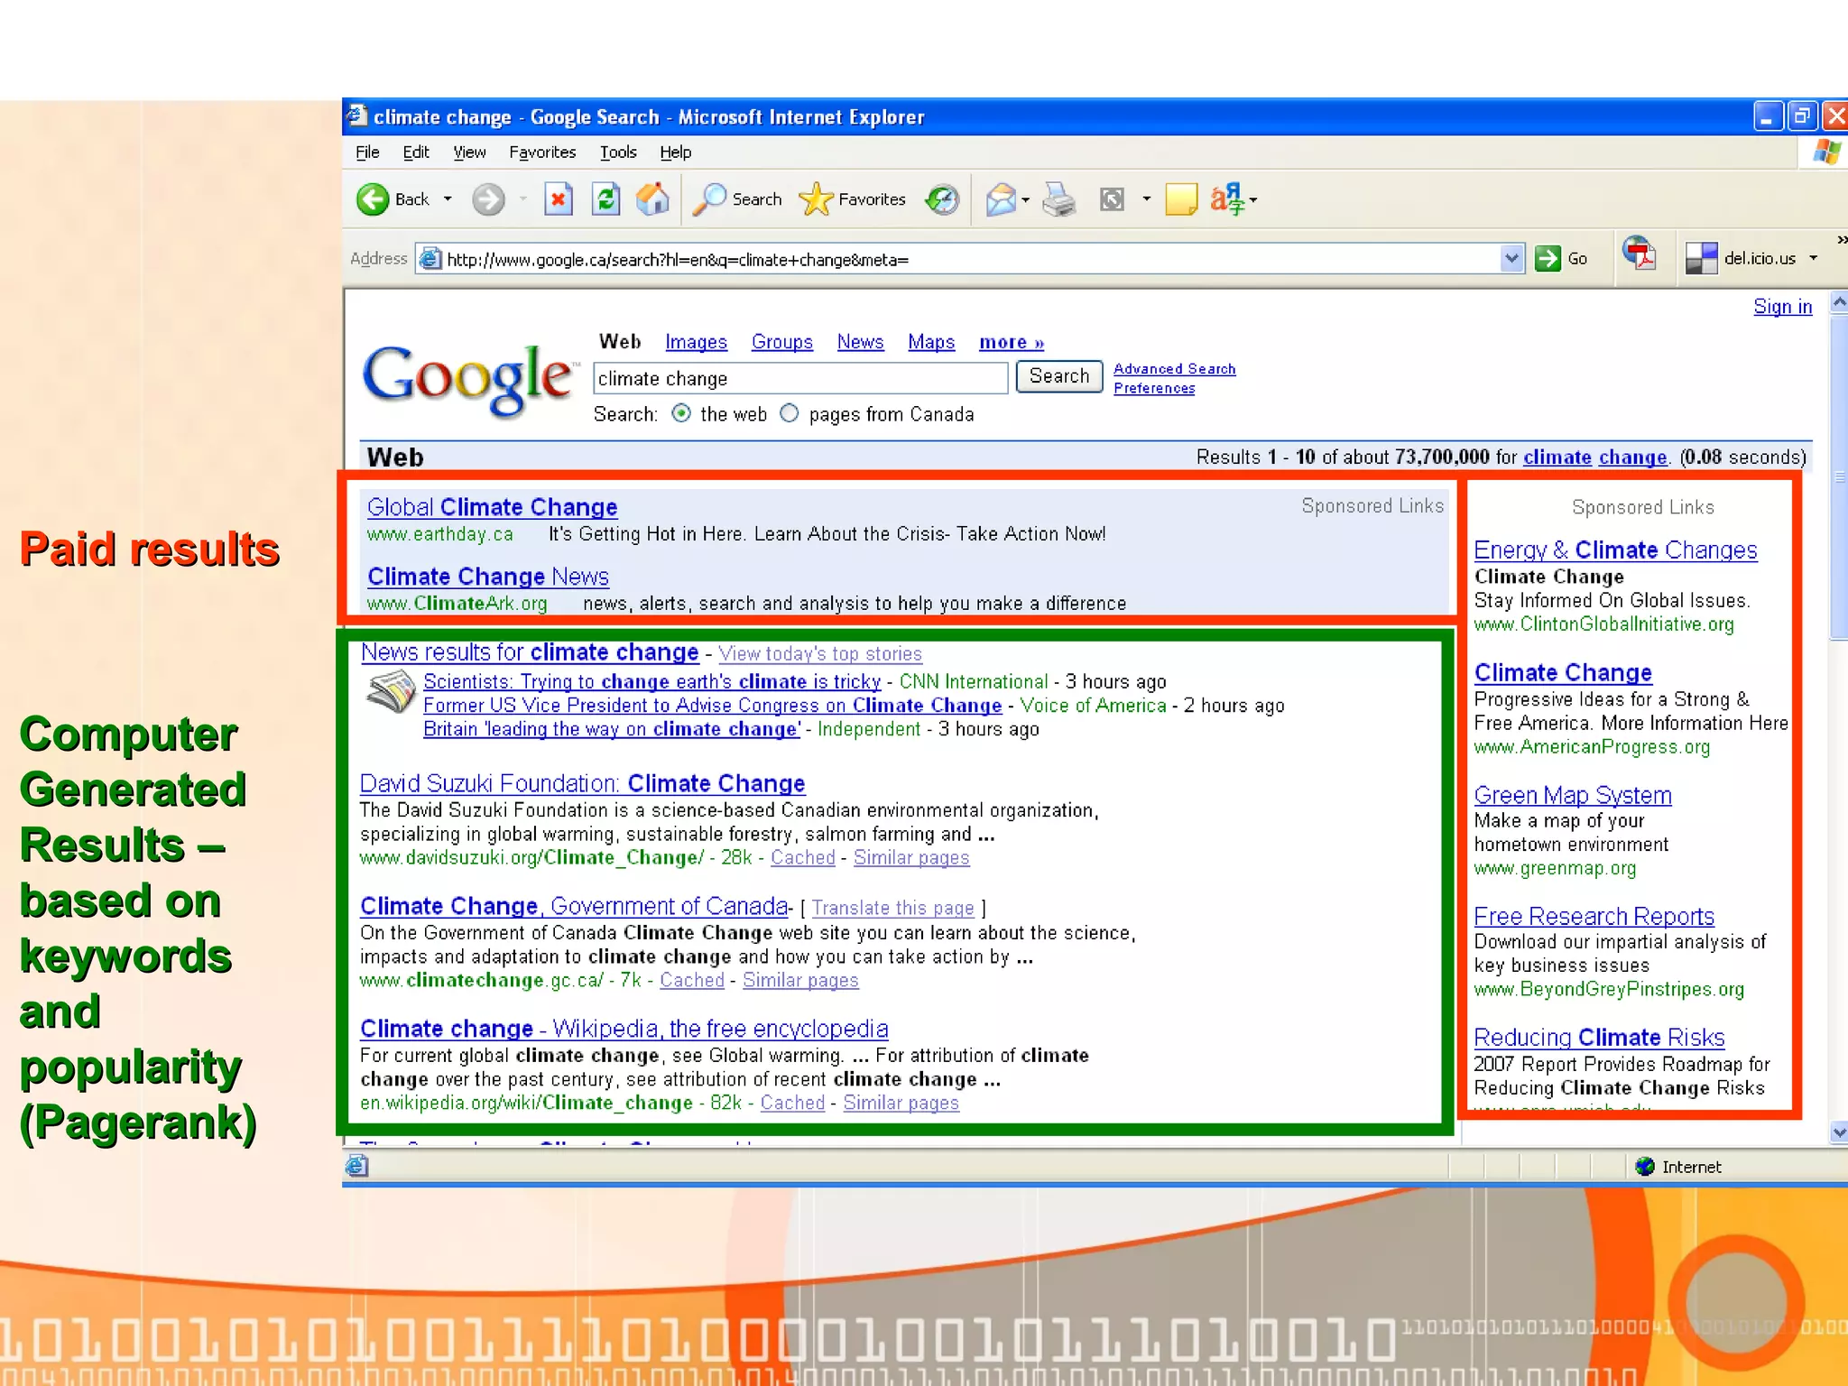
Task: Go to the Home page icon
Action: click(x=652, y=199)
